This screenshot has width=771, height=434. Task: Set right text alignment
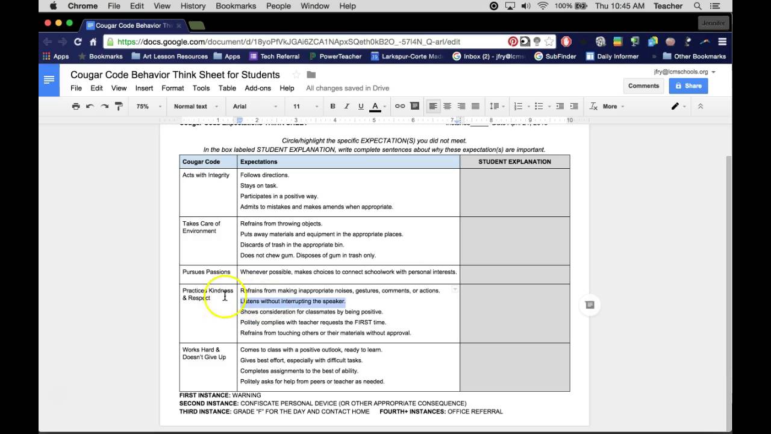(461, 106)
